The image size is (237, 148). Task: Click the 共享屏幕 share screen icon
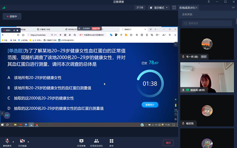pos(81,141)
